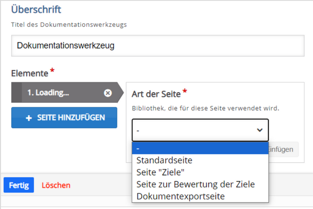Screen dimensions: 313x209
Task: Select "Dokumentexportseite" in the dropdown
Action: pyautogui.click(x=200, y=196)
